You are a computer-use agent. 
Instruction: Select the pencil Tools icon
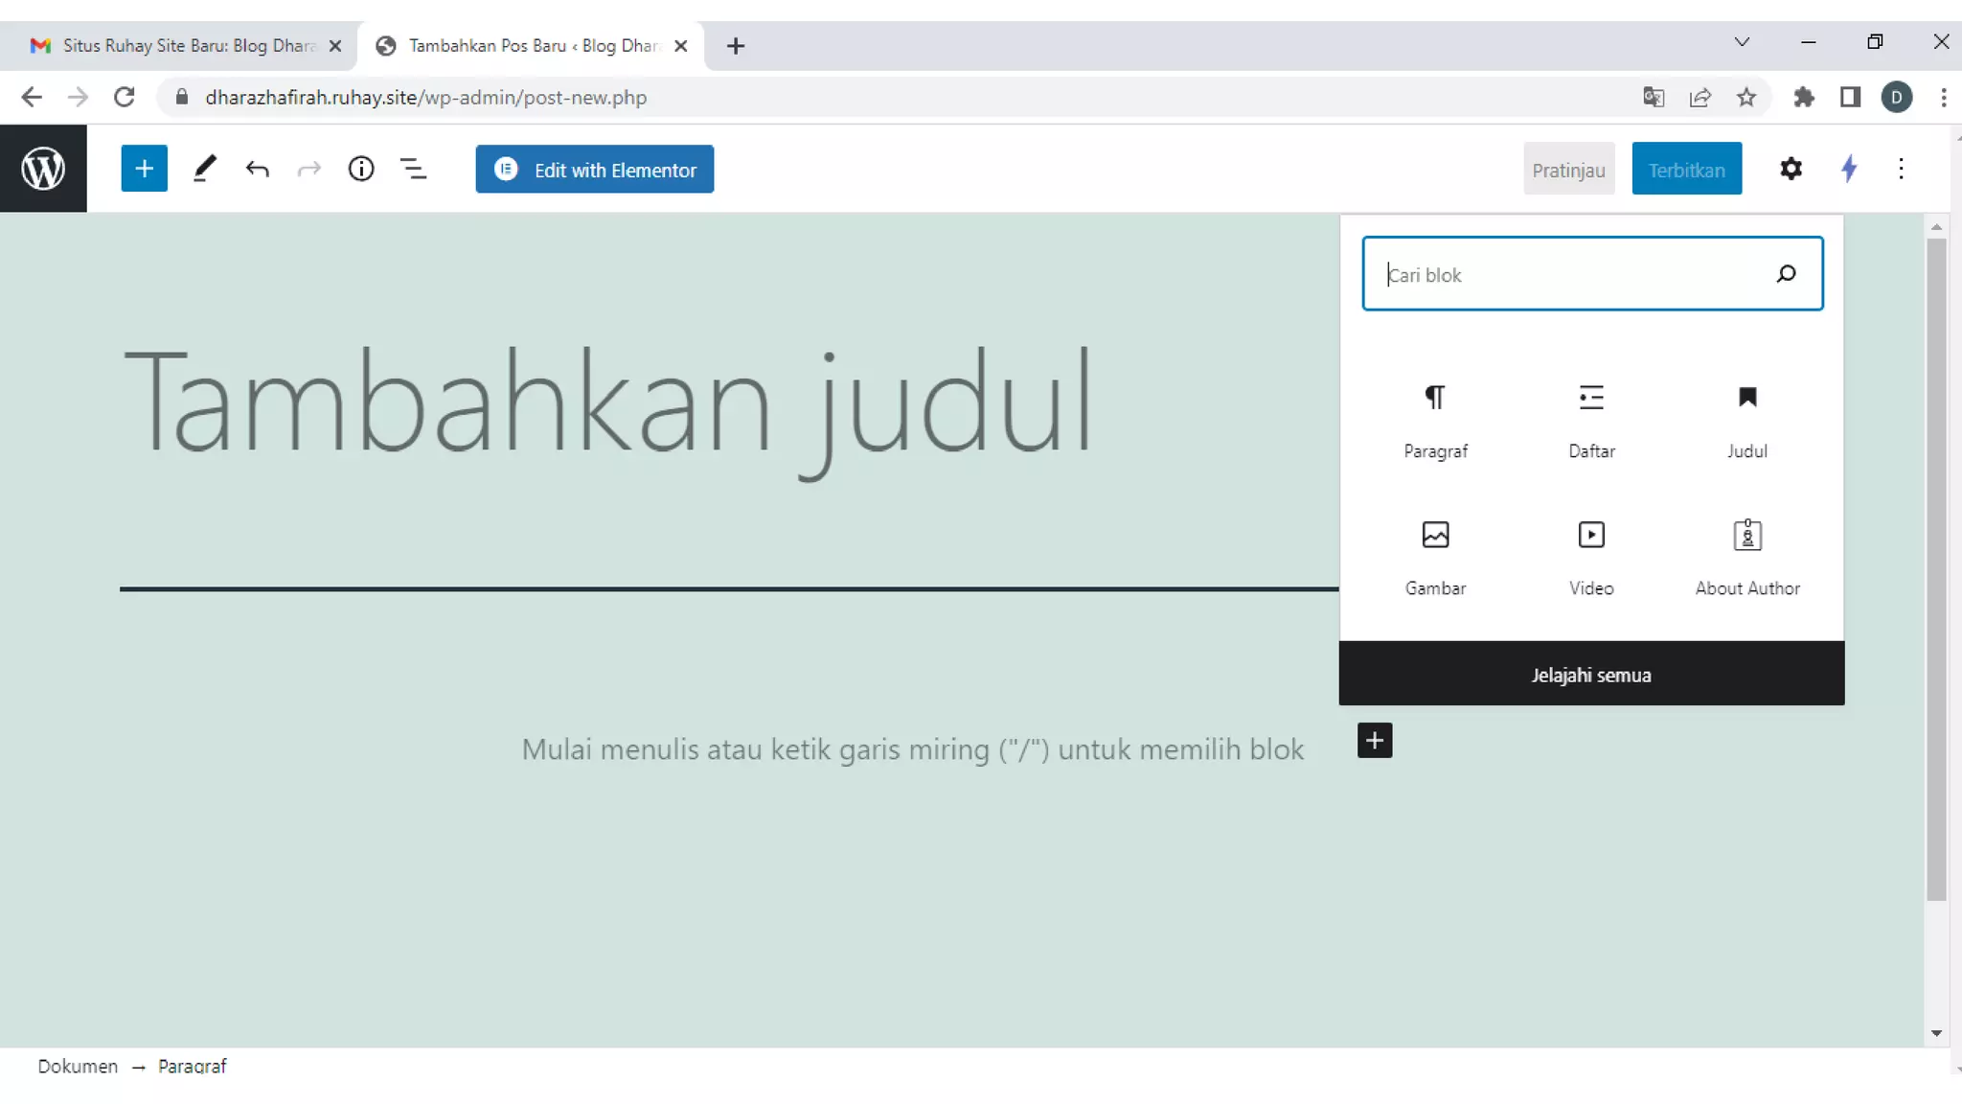click(204, 170)
